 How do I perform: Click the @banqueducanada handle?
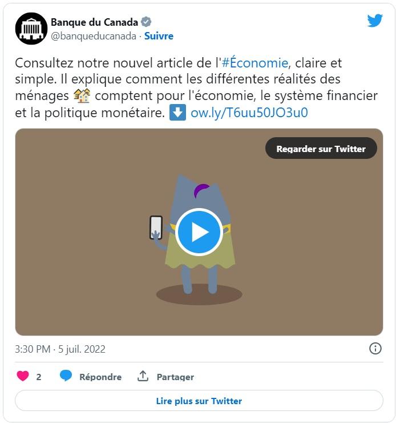[x=94, y=36]
